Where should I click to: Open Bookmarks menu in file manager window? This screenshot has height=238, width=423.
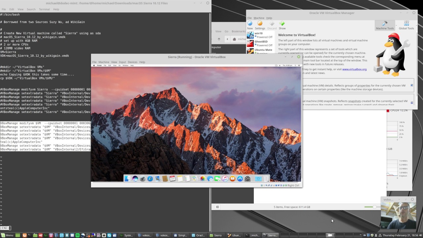pos(239,31)
